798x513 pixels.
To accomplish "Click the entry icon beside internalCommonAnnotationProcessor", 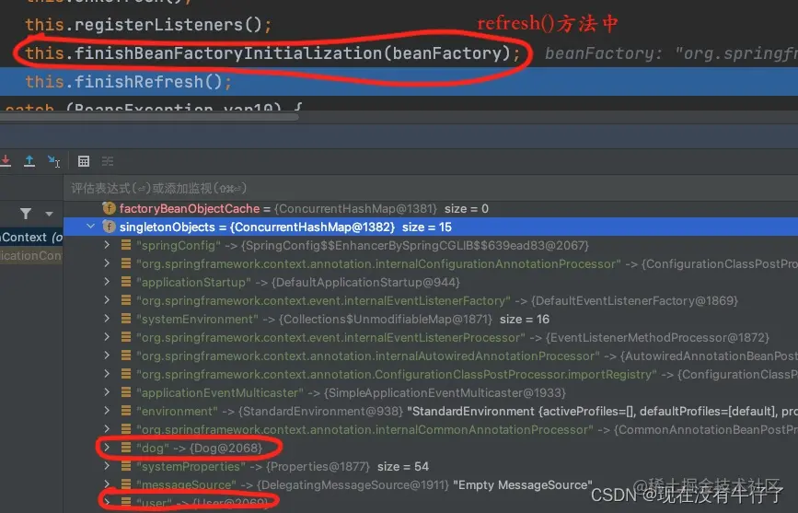I will 126,429.
